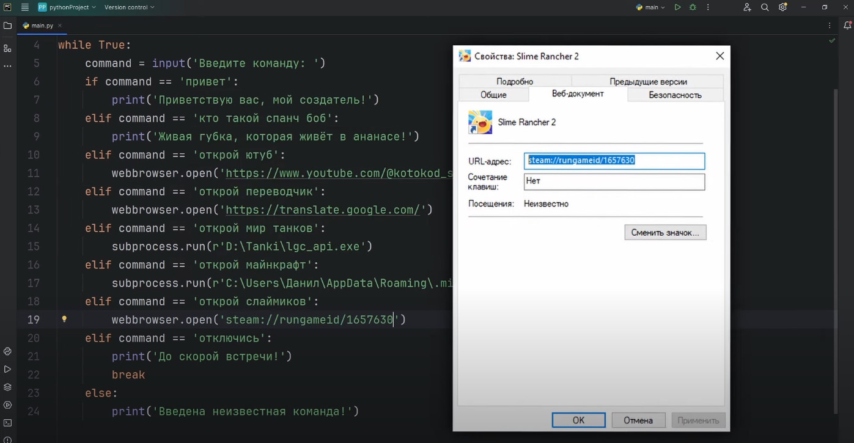The image size is (854, 443).
Task: Open the main run configuration dropdown
Action: click(650, 7)
